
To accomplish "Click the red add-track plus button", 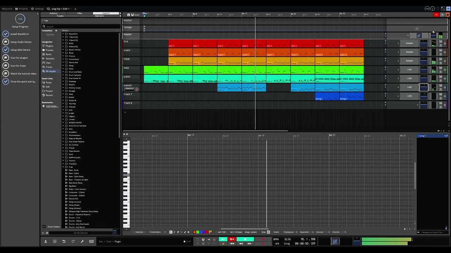I will coord(436,15).
